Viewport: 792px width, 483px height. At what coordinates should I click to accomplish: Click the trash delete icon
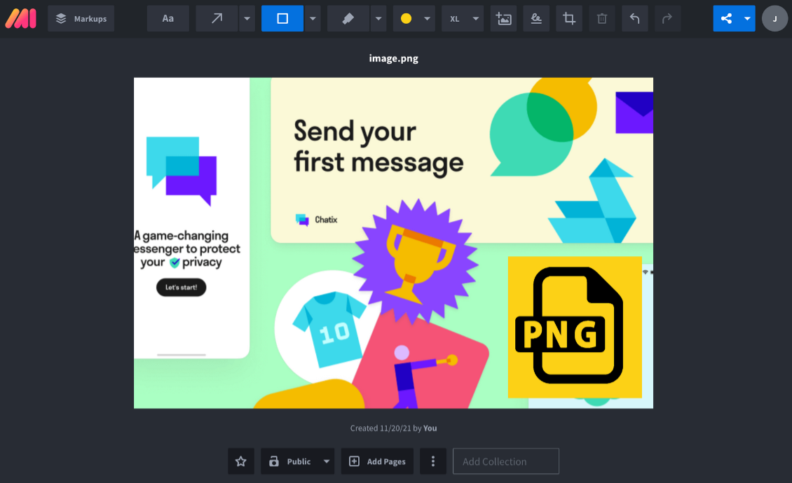click(x=602, y=19)
